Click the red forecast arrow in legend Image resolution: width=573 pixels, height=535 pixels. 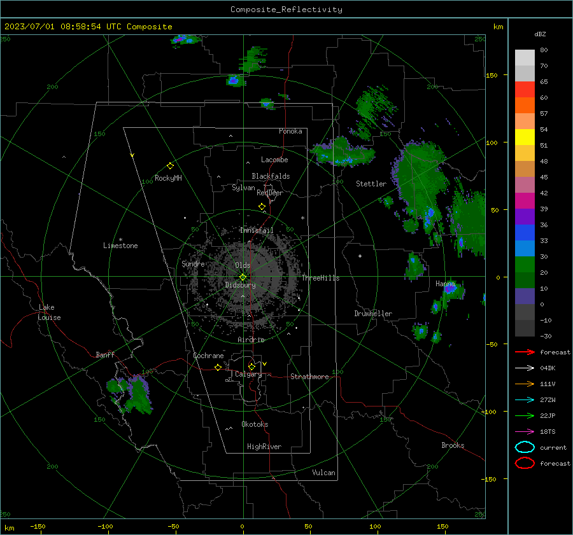[x=525, y=352]
